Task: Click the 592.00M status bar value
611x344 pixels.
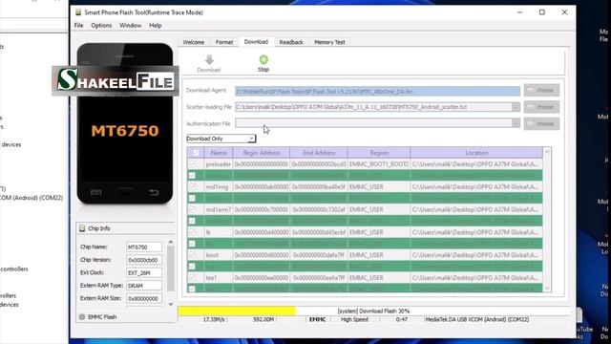Action: coord(263,319)
